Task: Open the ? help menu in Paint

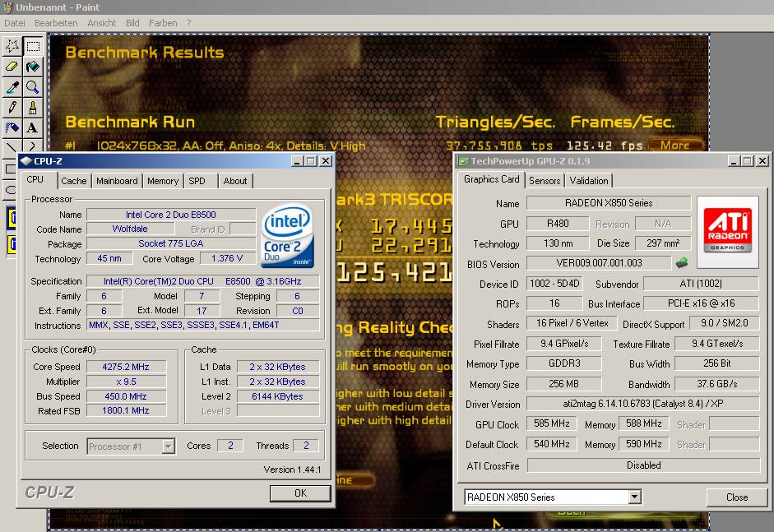Action: pyautogui.click(x=188, y=23)
